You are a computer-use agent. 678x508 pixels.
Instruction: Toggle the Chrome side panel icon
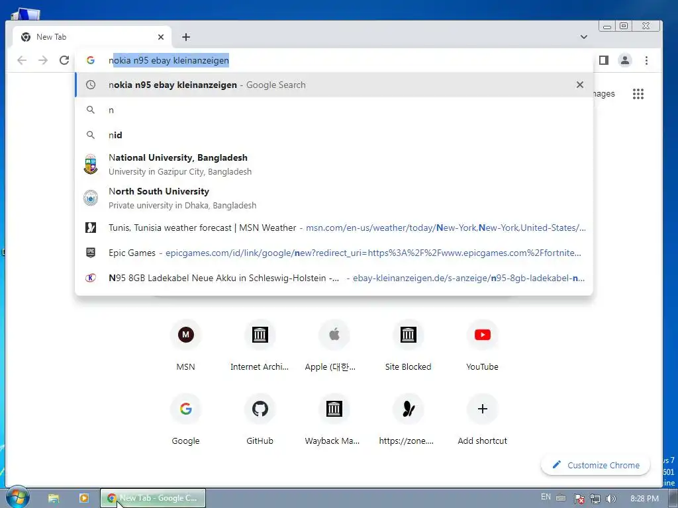[604, 60]
